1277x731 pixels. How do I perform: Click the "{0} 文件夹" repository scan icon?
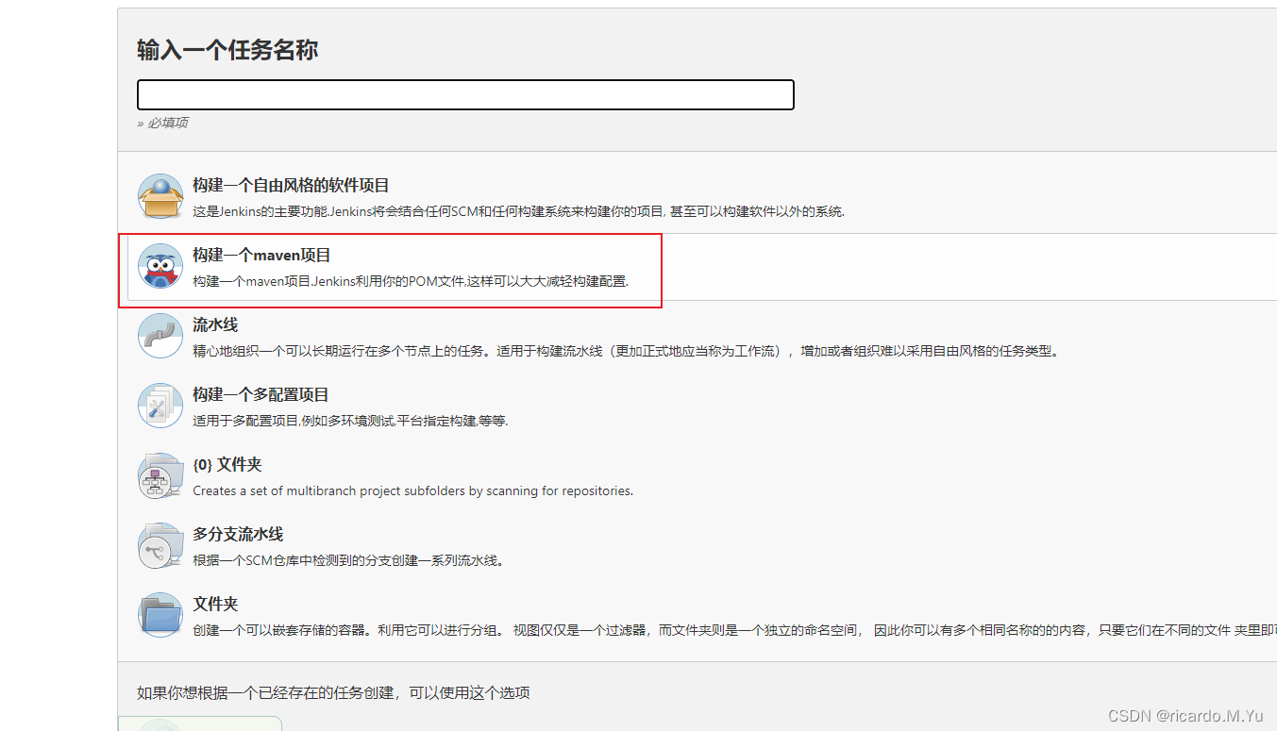pos(160,475)
